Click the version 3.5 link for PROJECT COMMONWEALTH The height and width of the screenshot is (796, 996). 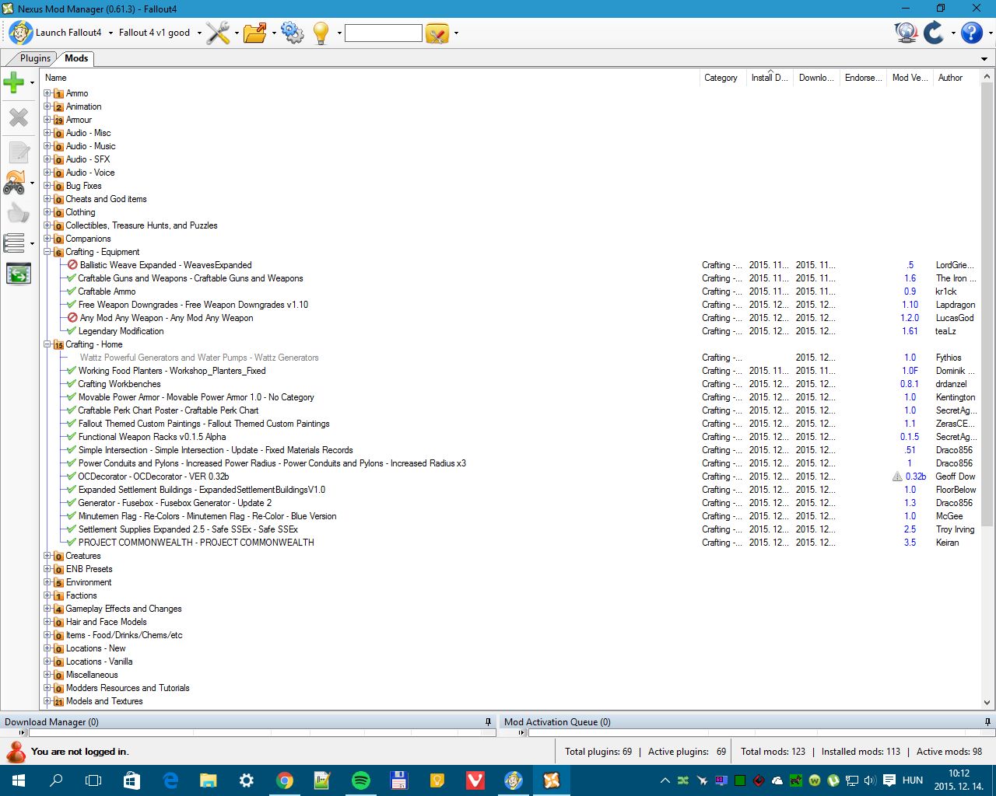(x=910, y=543)
